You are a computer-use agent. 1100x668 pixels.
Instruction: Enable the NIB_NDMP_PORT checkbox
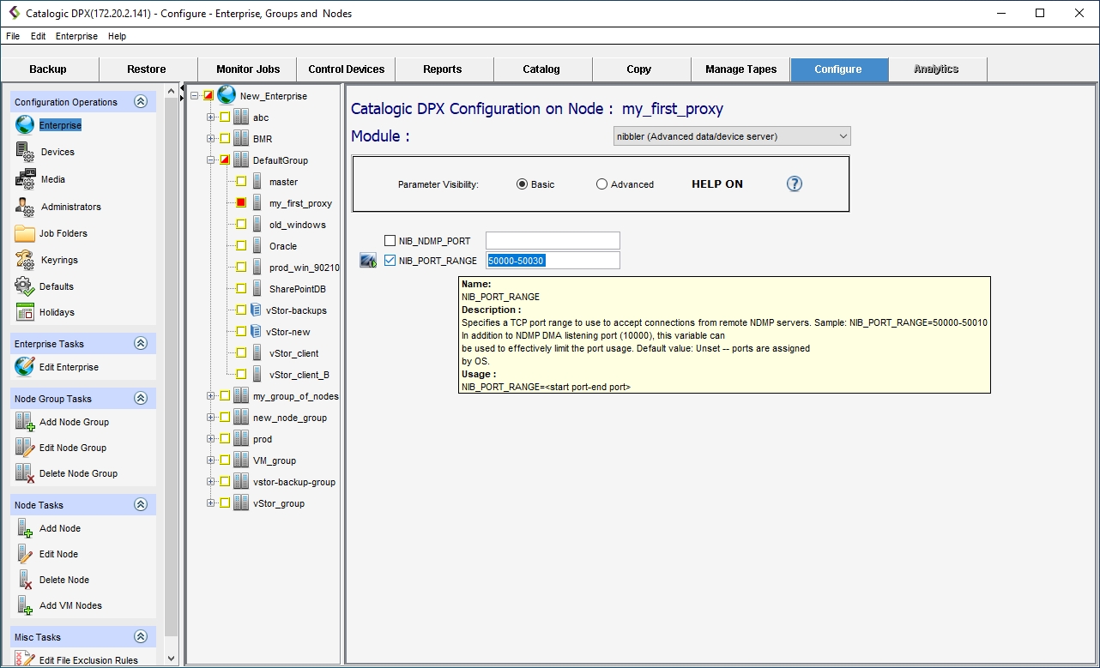click(x=390, y=241)
